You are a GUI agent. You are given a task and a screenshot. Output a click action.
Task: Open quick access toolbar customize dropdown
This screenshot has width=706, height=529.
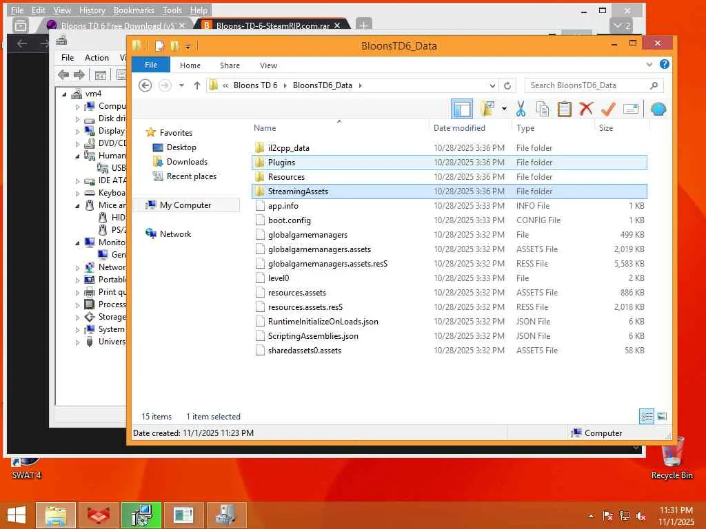point(188,46)
